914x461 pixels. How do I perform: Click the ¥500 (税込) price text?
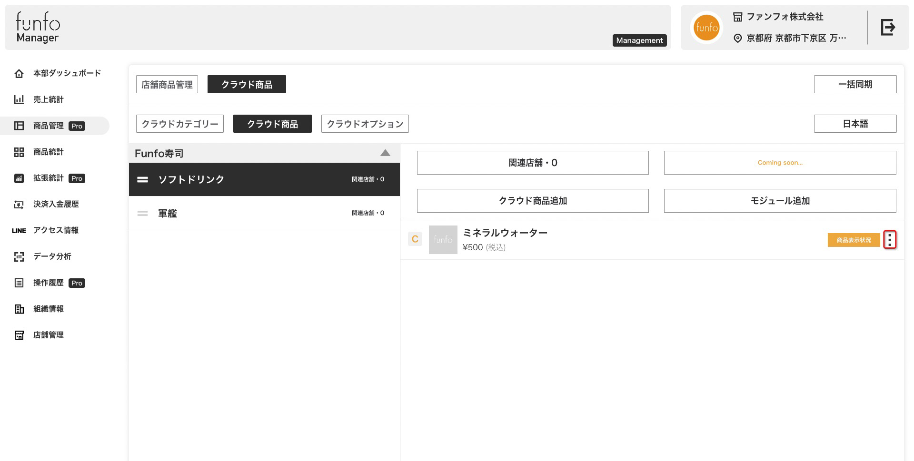(x=484, y=247)
